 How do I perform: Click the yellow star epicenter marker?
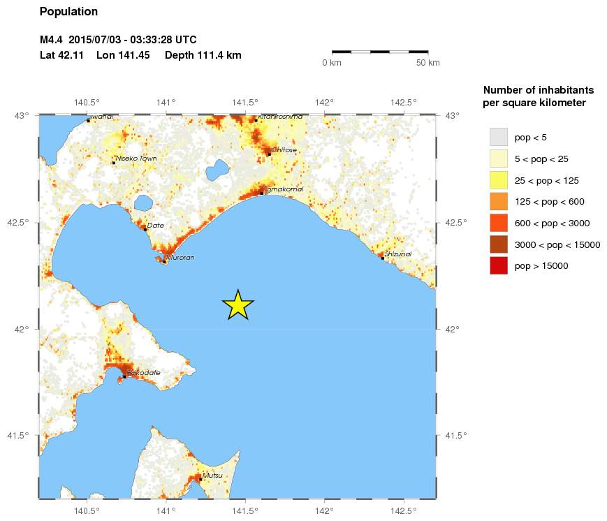coord(238,305)
